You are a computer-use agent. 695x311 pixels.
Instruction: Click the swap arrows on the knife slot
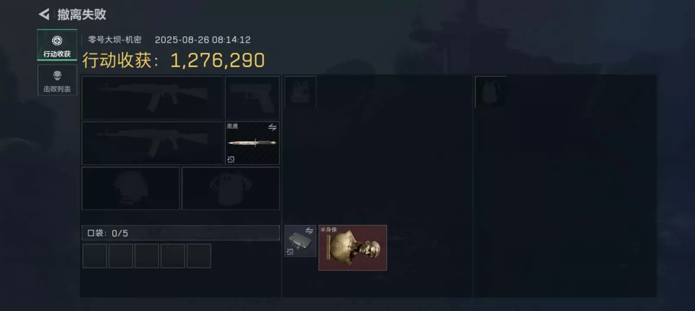click(272, 127)
